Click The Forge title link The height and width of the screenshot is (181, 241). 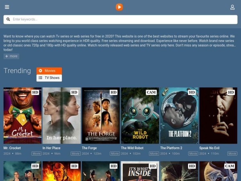(x=89, y=148)
